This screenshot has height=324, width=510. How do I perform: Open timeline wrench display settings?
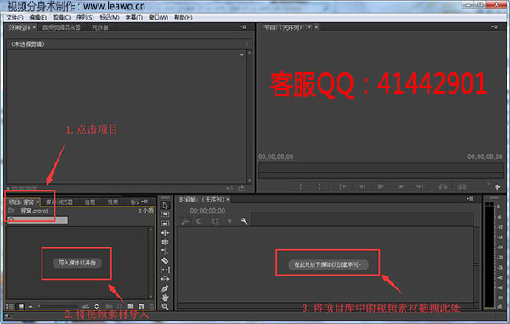tap(244, 221)
